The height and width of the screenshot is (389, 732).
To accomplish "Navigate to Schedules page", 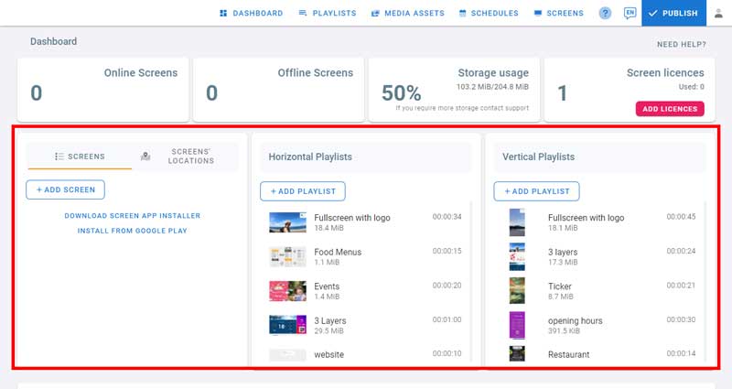I will (x=489, y=13).
